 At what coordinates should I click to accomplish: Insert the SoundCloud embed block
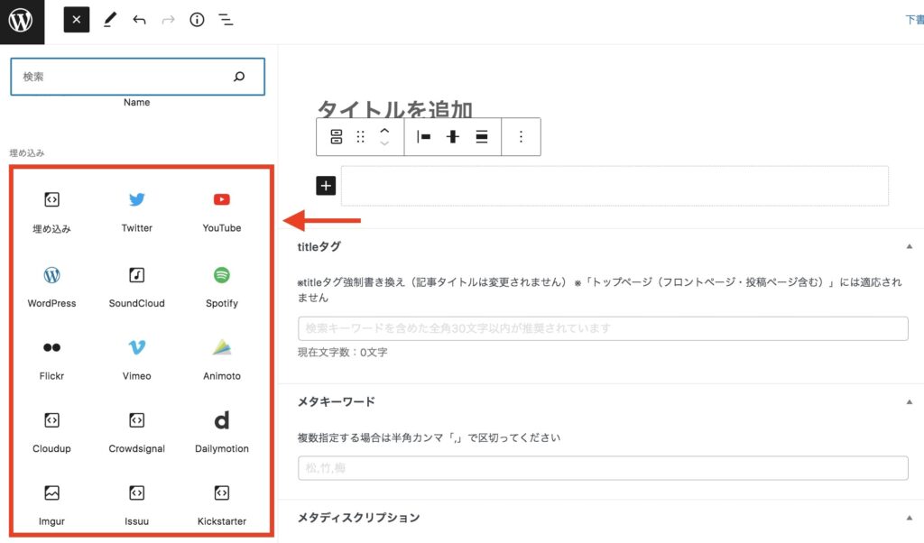coord(137,287)
